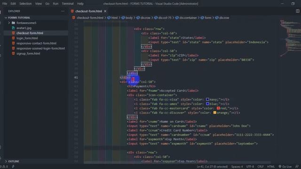Click the Name on Card label line
Viewport: 301px width, 169px height.
pyautogui.click(x=162, y=122)
